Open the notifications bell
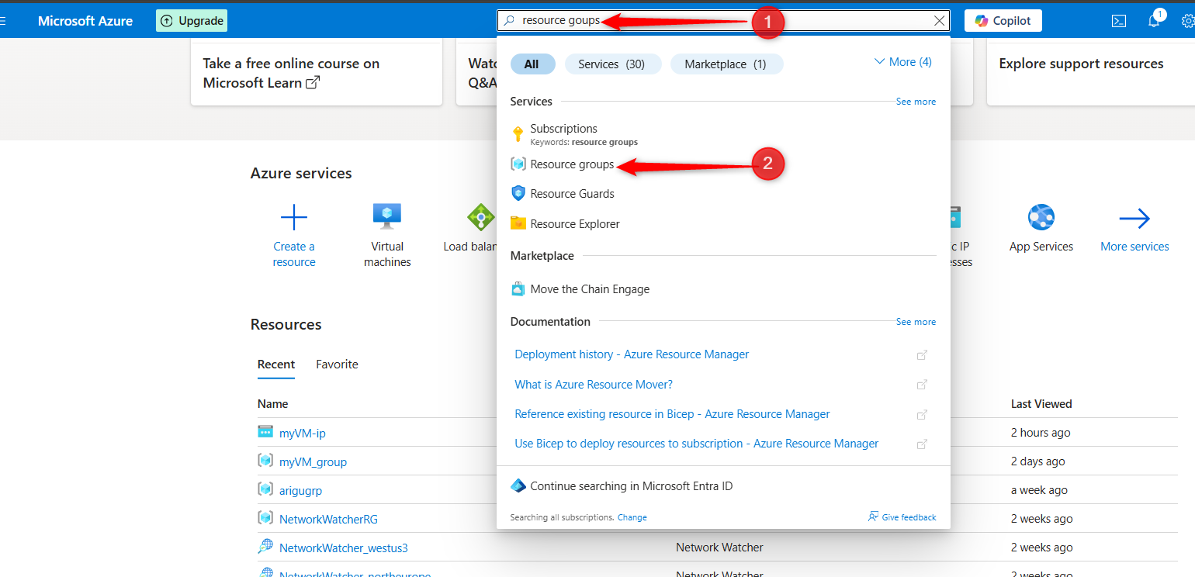This screenshot has height=577, width=1195. point(1154,21)
